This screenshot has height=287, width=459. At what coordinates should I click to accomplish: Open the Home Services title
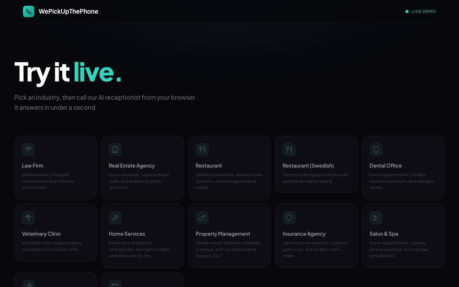(x=127, y=234)
